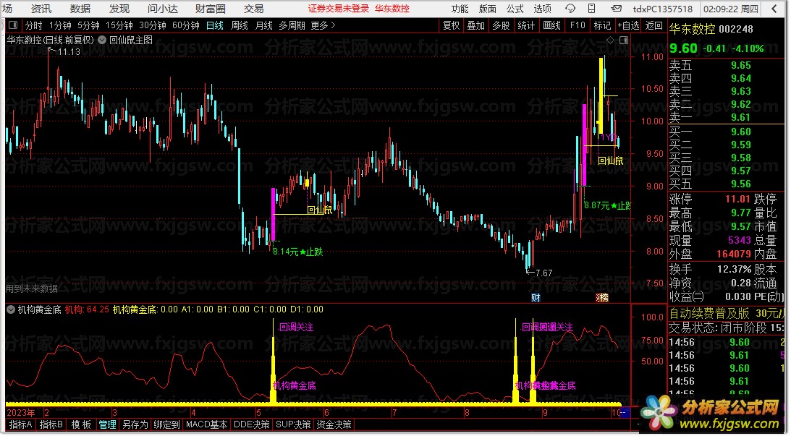Click 绑定到 bind option
Image resolution: width=791 pixels, height=436 pixels.
tap(166, 425)
